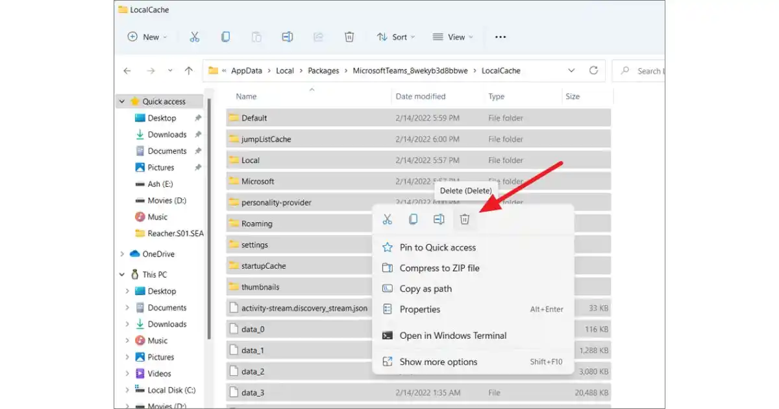Select Show more options
This screenshot has height=409, width=779.
473,362
